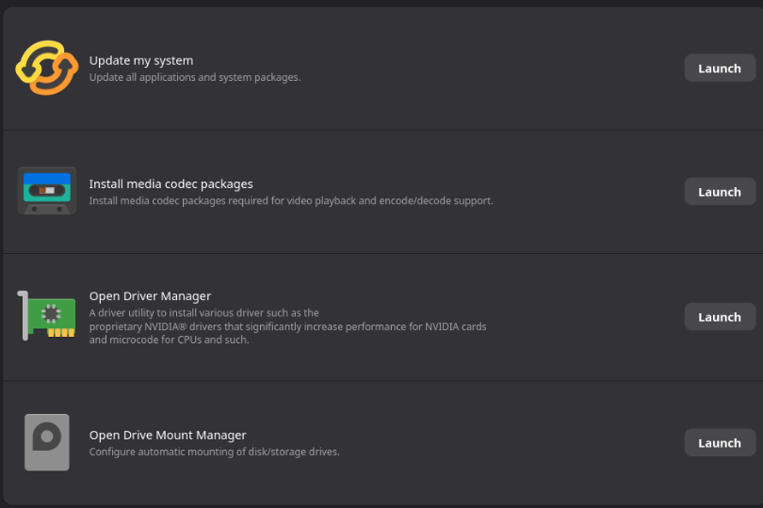
Task: Click the yellow-orange system update icon
Action: (x=46, y=69)
